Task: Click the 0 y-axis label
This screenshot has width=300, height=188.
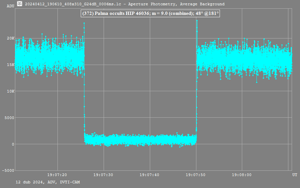Action: [x=13, y=144]
